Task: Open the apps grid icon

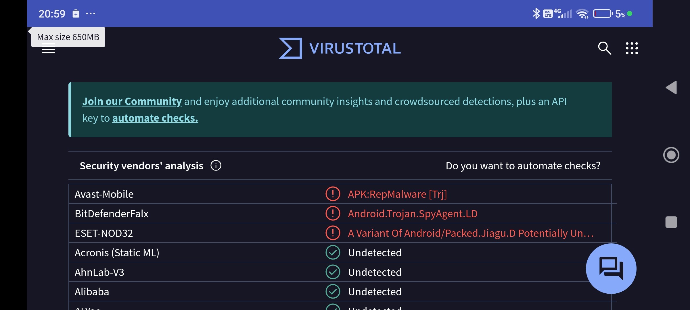Action: tap(632, 48)
